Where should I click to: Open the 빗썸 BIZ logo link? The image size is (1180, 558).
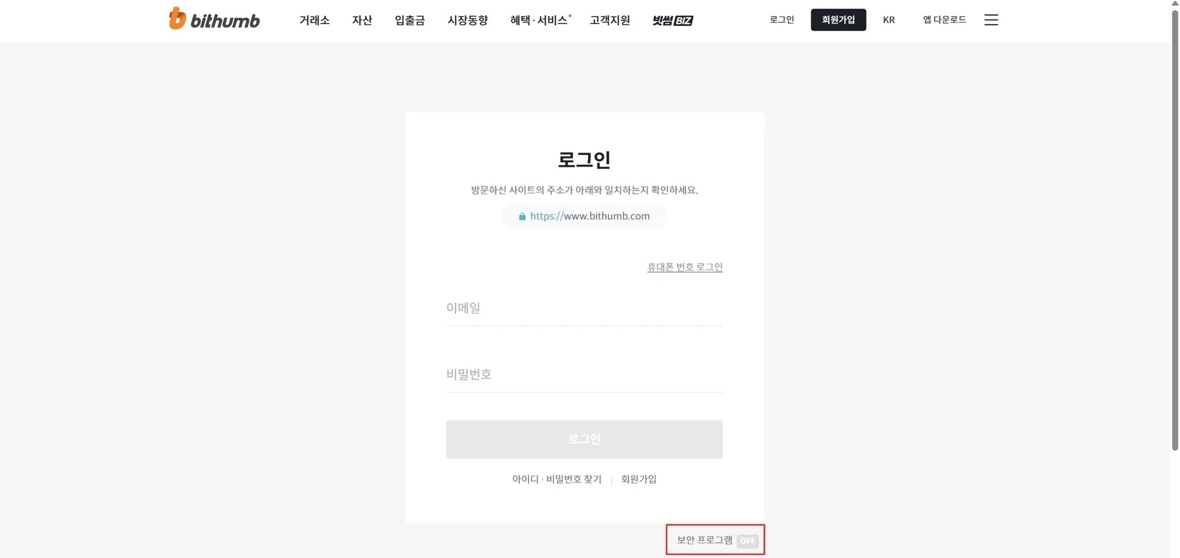point(672,20)
